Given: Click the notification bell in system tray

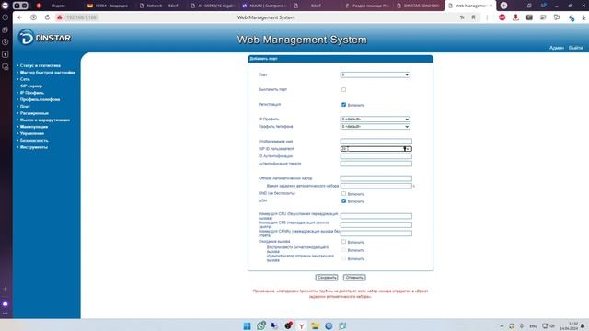Looking at the screenshot, I should click(x=583, y=325).
